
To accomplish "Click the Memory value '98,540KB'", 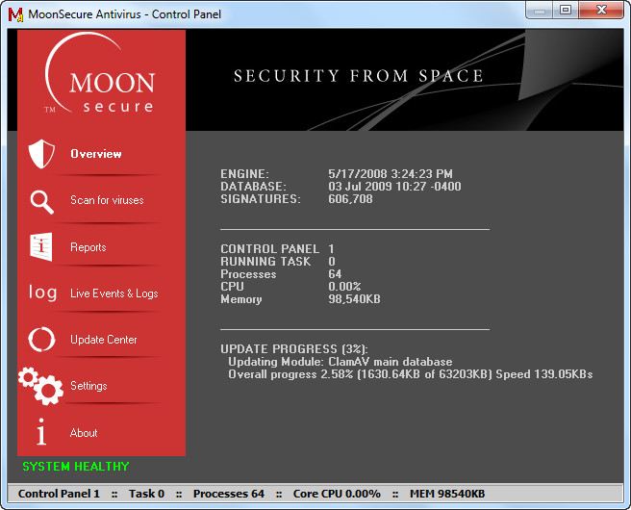I will tap(355, 299).
